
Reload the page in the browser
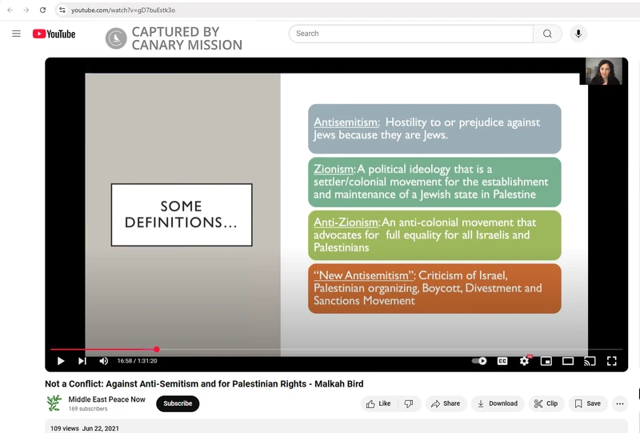(x=42, y=10)
